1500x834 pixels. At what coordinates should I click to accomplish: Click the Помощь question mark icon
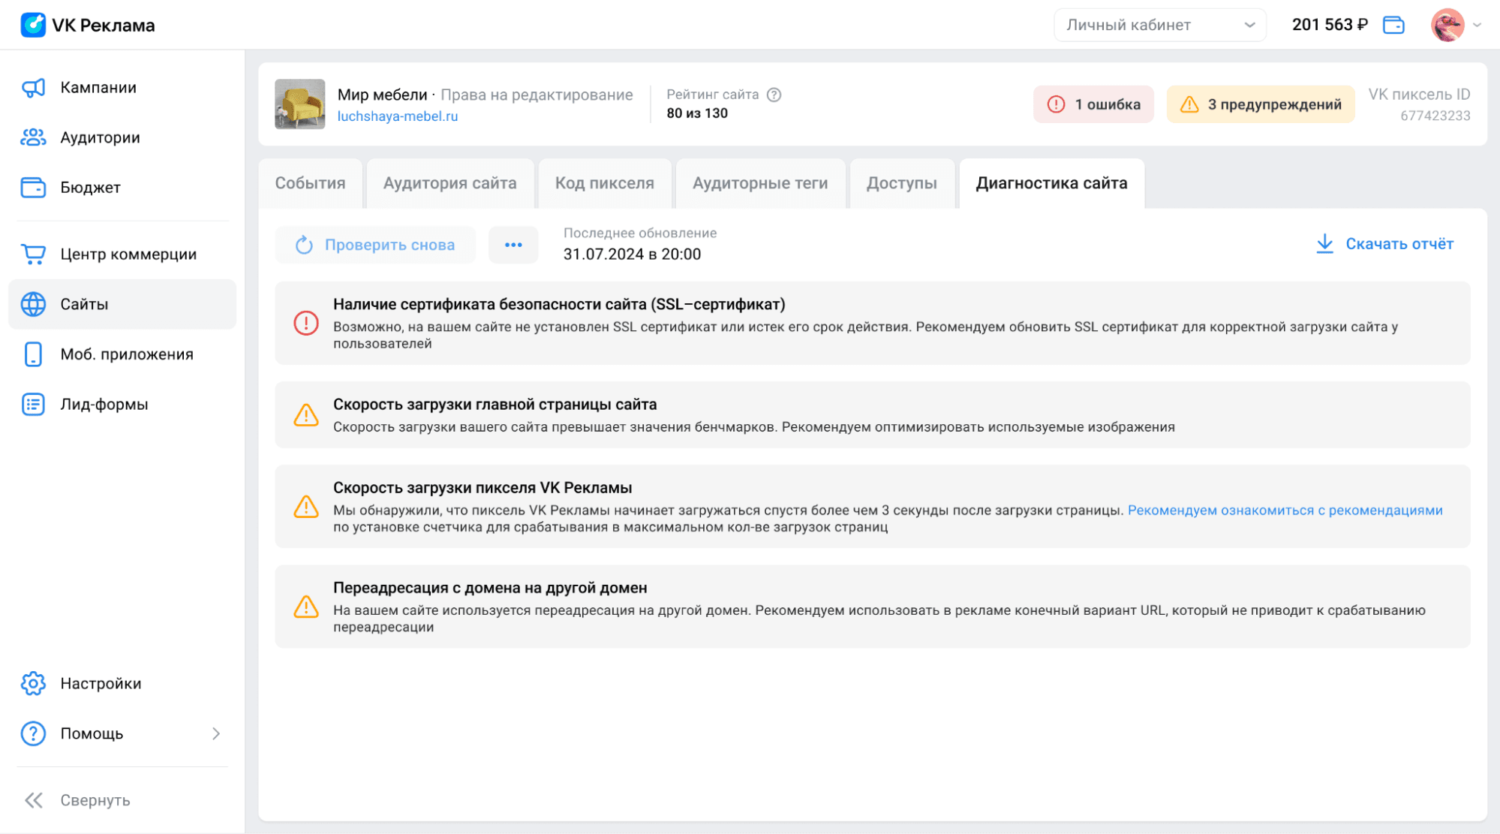tap(33, 733)
